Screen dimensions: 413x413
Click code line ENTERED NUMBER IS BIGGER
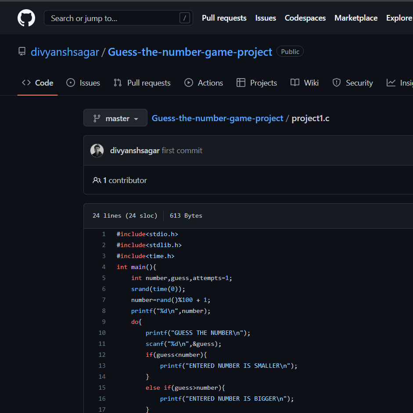pyautogui.click(x=227, y=399)
